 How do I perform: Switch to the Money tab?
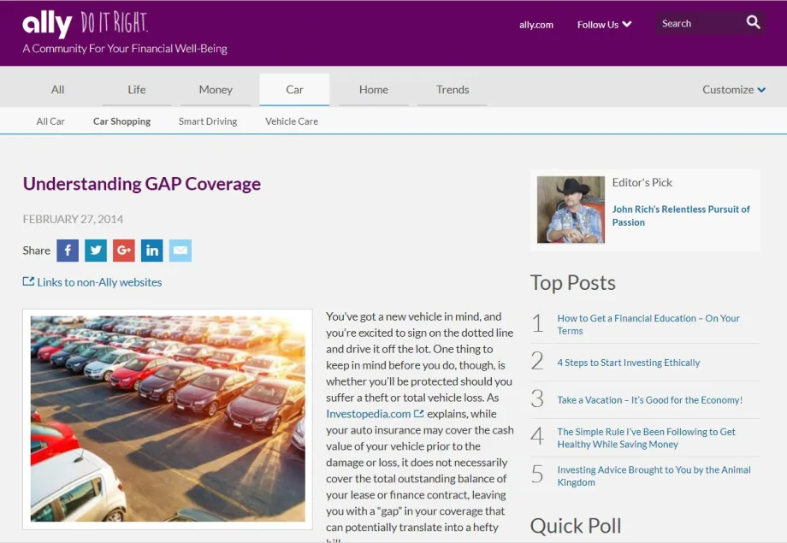coord(216,90)
